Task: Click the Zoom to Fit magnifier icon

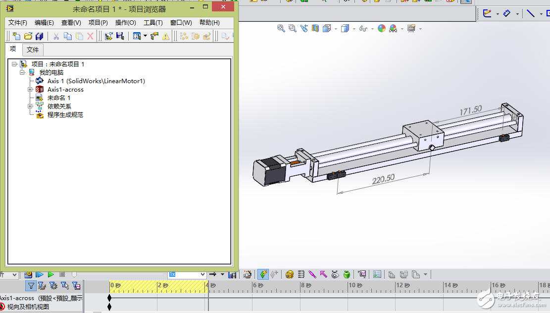Action: click(x=281, y=29)
